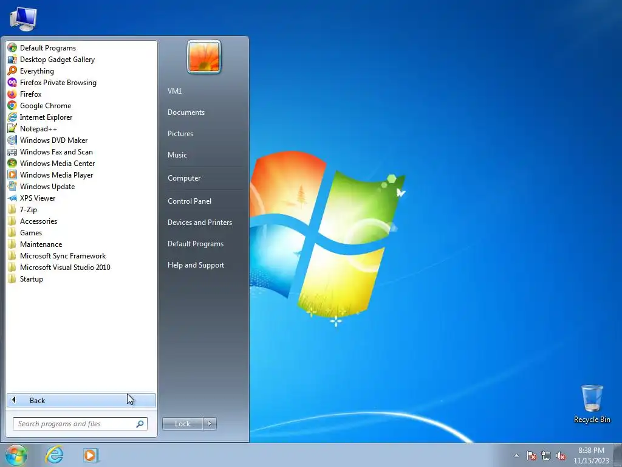Open Internet Explorer from the taskbar
This screenshot has width=622, height=467.
[54, 455]
